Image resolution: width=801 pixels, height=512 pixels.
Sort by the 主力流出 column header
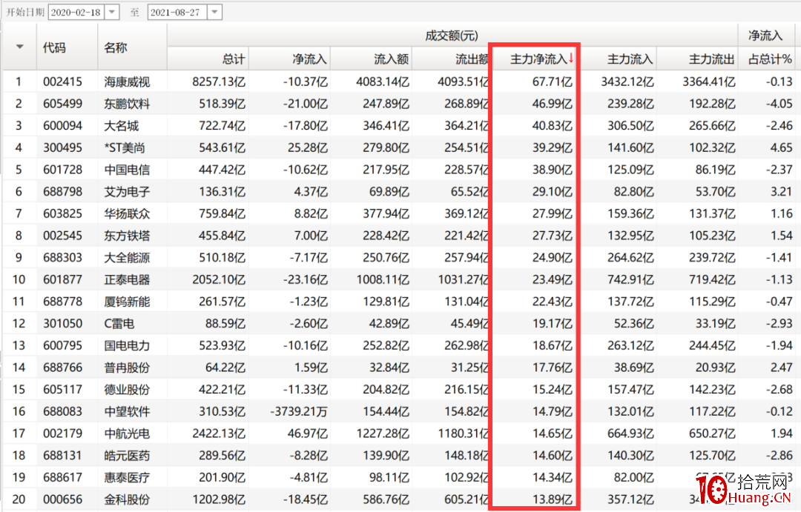click(x=697, y=59)
